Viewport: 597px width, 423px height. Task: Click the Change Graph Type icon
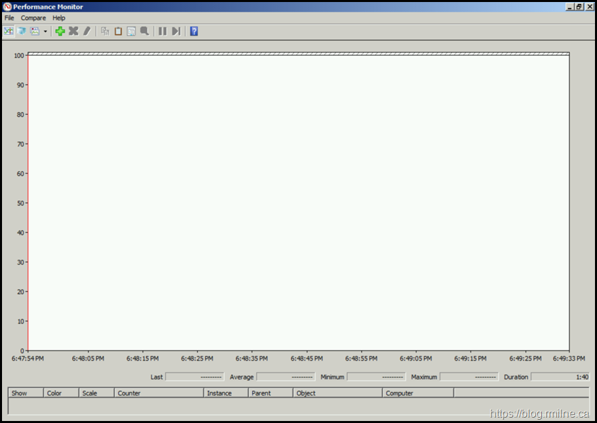click(x=35, y=31)
